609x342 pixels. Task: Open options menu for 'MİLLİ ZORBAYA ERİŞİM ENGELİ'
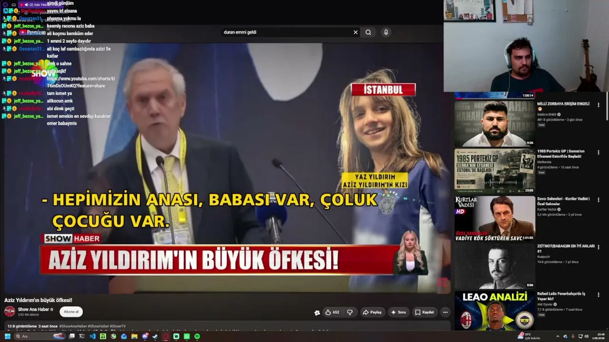(599, 105)
